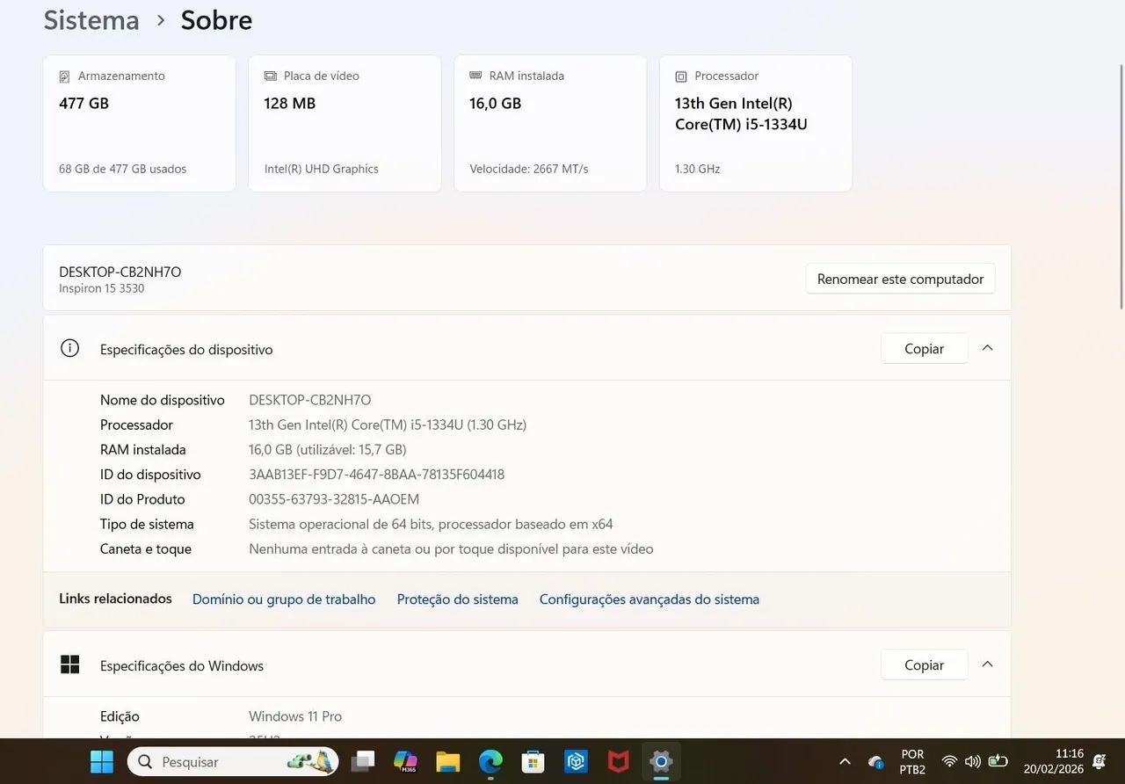The width and height of the screenshot is (1125, 784).
Task: Open Wi-Fi settings from the tray icon
Action: click(949, 761)
